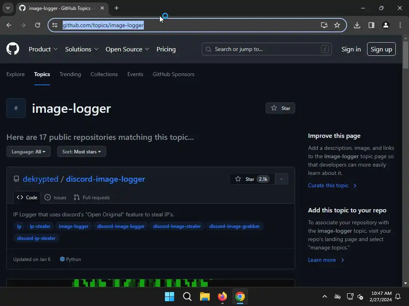409x306 pixels.
Task: Open the taskbar clock and date
Action: click(x=381, y=296)
